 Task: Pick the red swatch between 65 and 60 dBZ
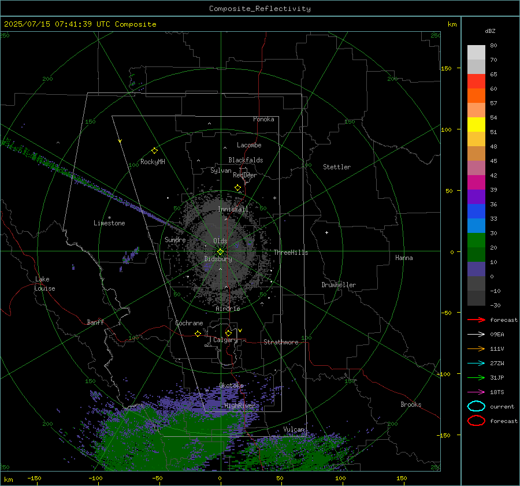(476, 81)
